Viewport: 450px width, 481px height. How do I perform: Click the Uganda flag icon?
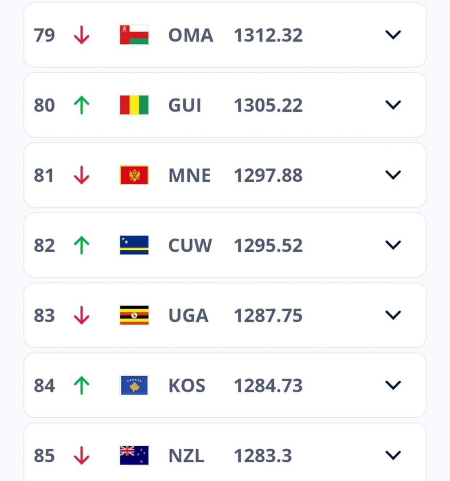(134, 315)
